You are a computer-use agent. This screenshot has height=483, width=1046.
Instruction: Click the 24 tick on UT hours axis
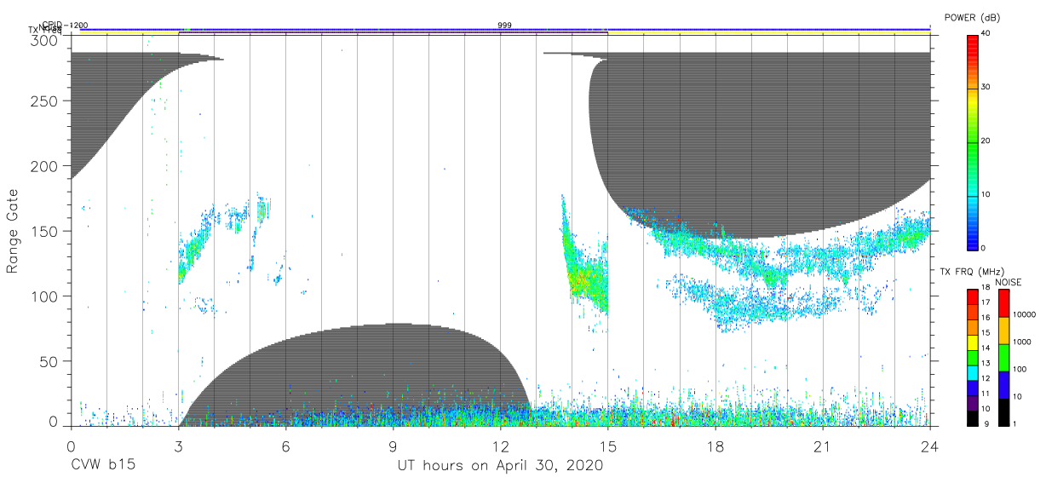930,446
